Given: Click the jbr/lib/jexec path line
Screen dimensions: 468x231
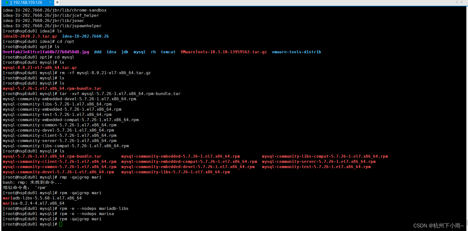Looking at the screenshot, I should coord(43,21).
